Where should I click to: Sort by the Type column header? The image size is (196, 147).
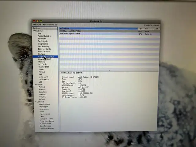point(141,29)
